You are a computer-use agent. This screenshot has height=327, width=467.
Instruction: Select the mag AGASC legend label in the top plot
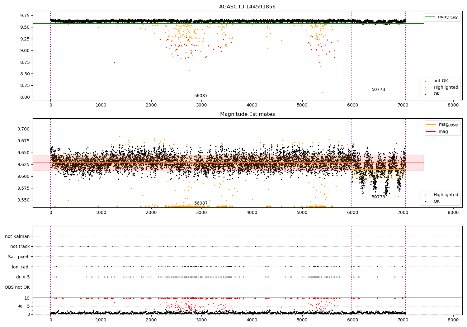pos(448,17)
